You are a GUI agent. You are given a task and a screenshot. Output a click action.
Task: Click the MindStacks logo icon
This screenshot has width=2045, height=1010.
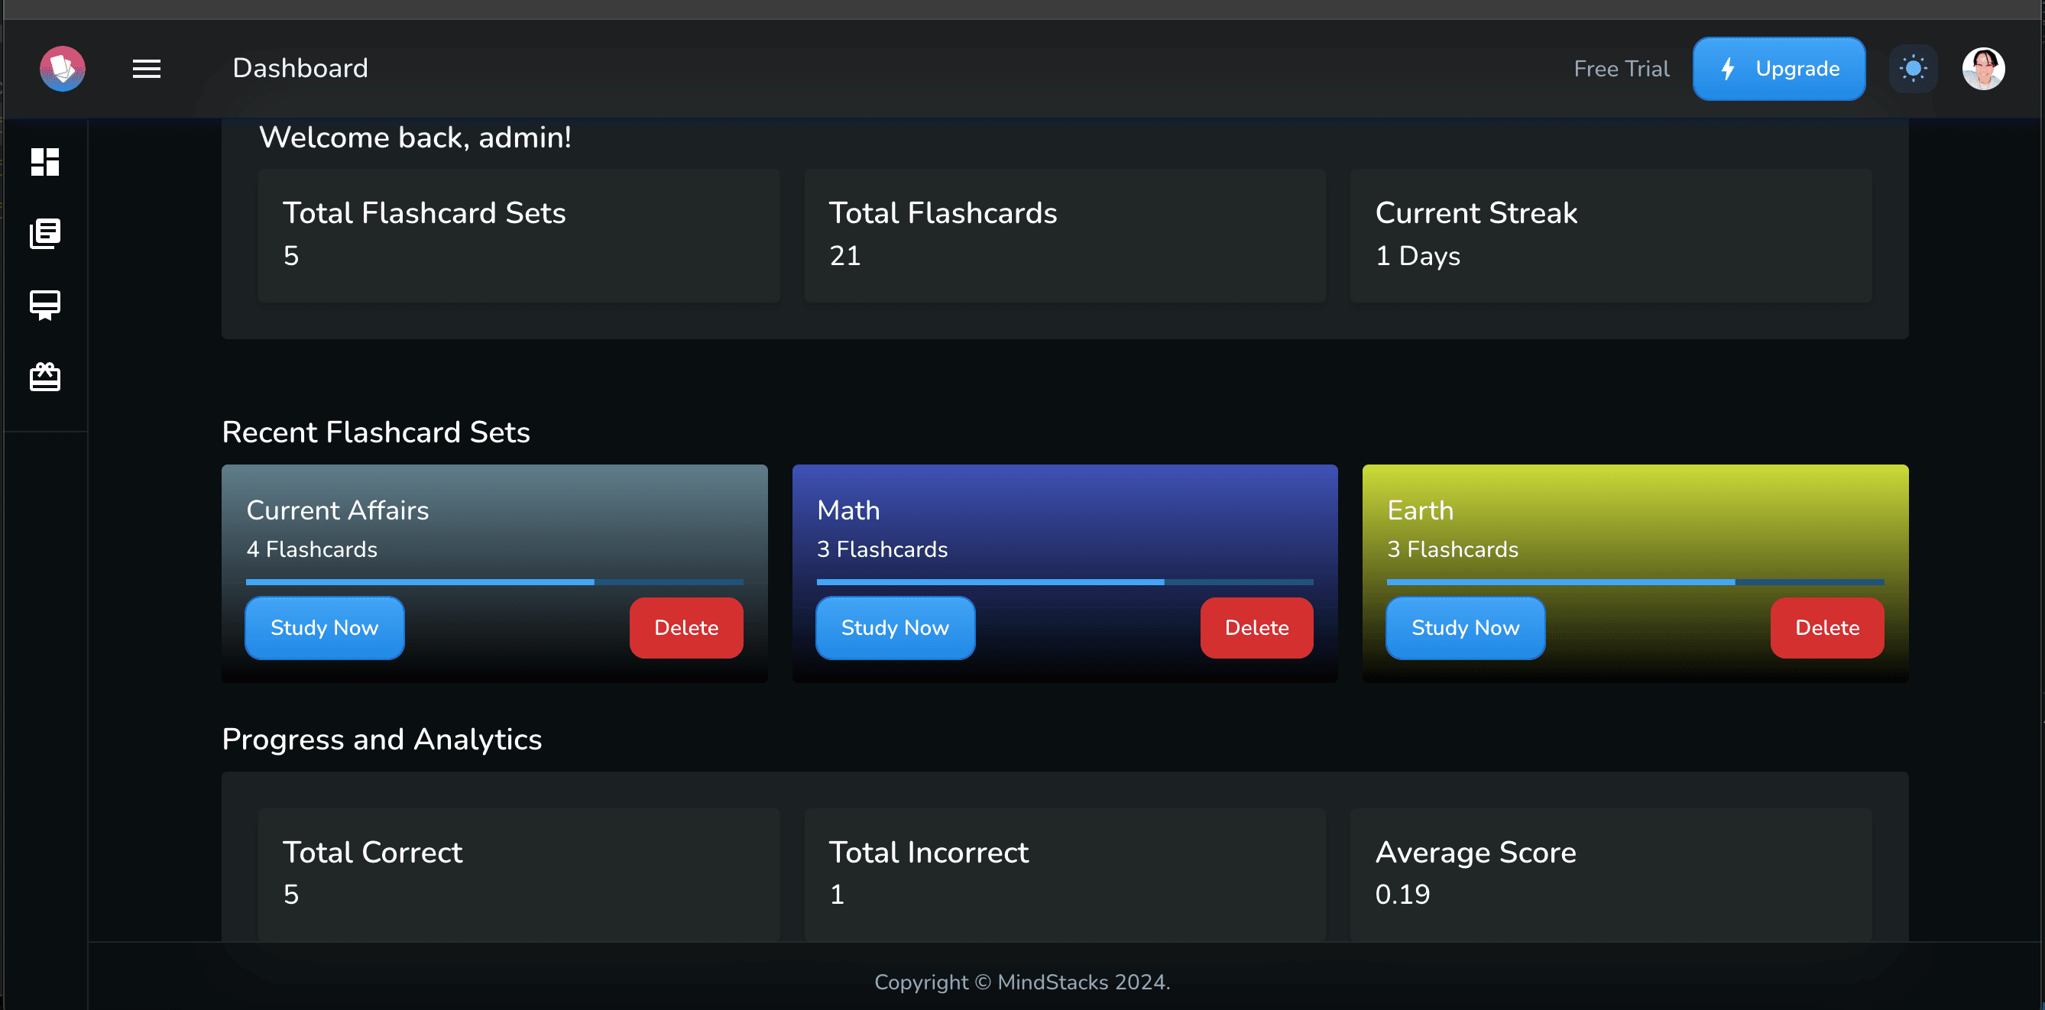click(x=63, y=69)
